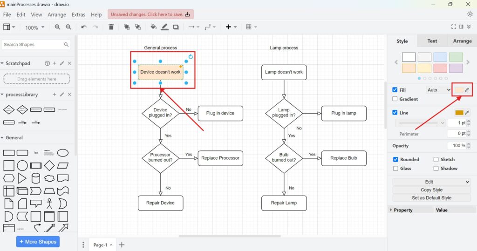The image size is (477, 251).
Task: Enable the Gradient checkbox
Action: [x=395, y=99]
